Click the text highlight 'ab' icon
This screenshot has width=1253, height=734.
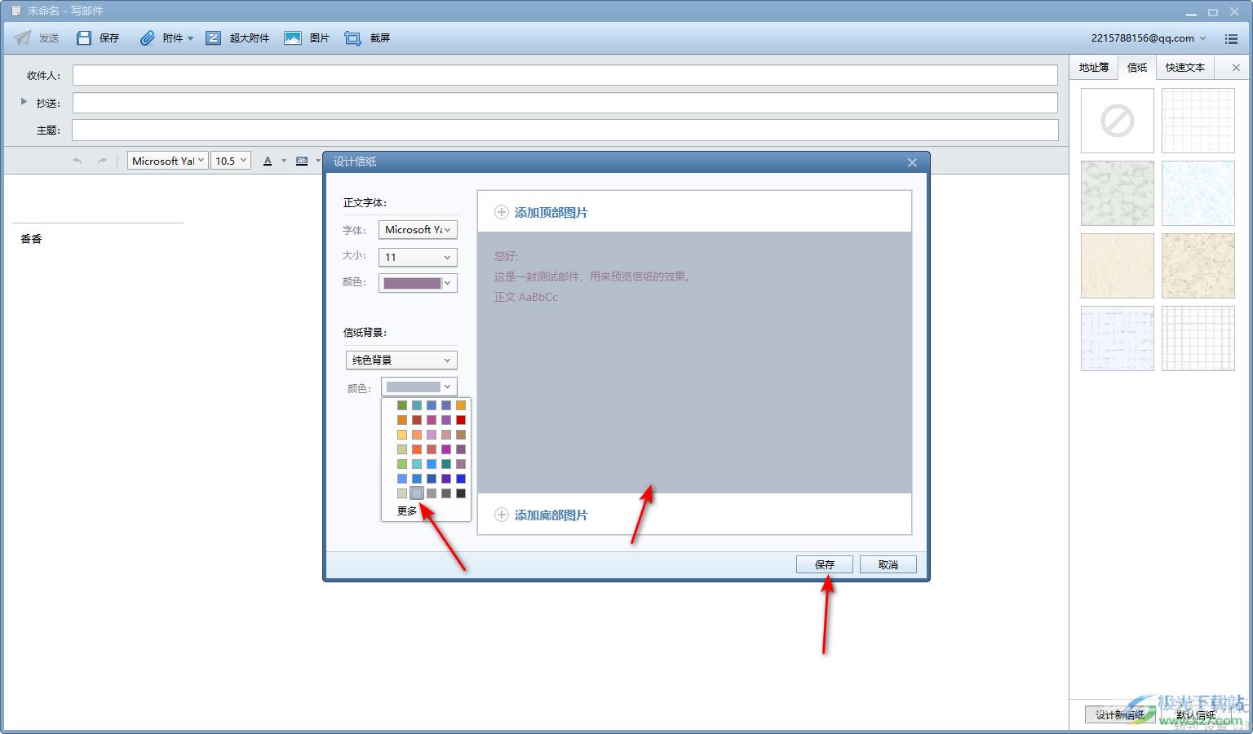point(302,161)
